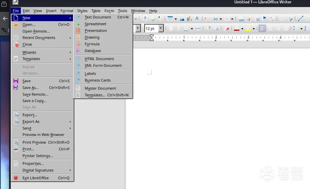Click the Superscript icon

pos(208,28)
